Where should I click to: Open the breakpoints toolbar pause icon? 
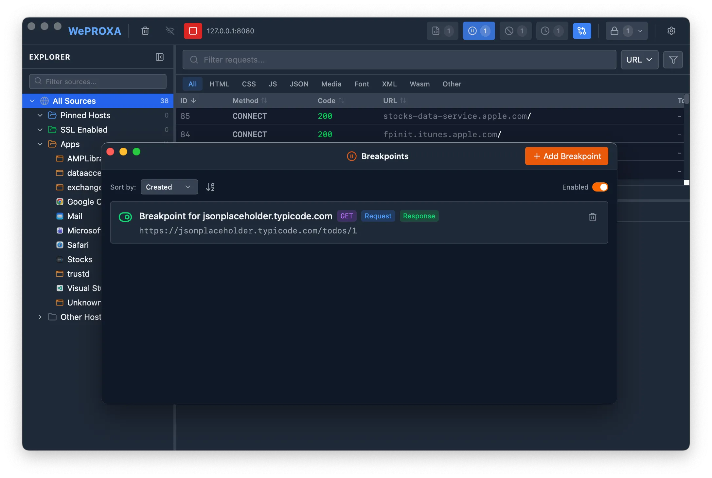coord(479,31)
